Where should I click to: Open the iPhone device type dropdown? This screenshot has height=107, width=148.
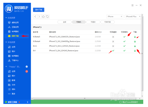pyautogui.click(x=115, y=16)
